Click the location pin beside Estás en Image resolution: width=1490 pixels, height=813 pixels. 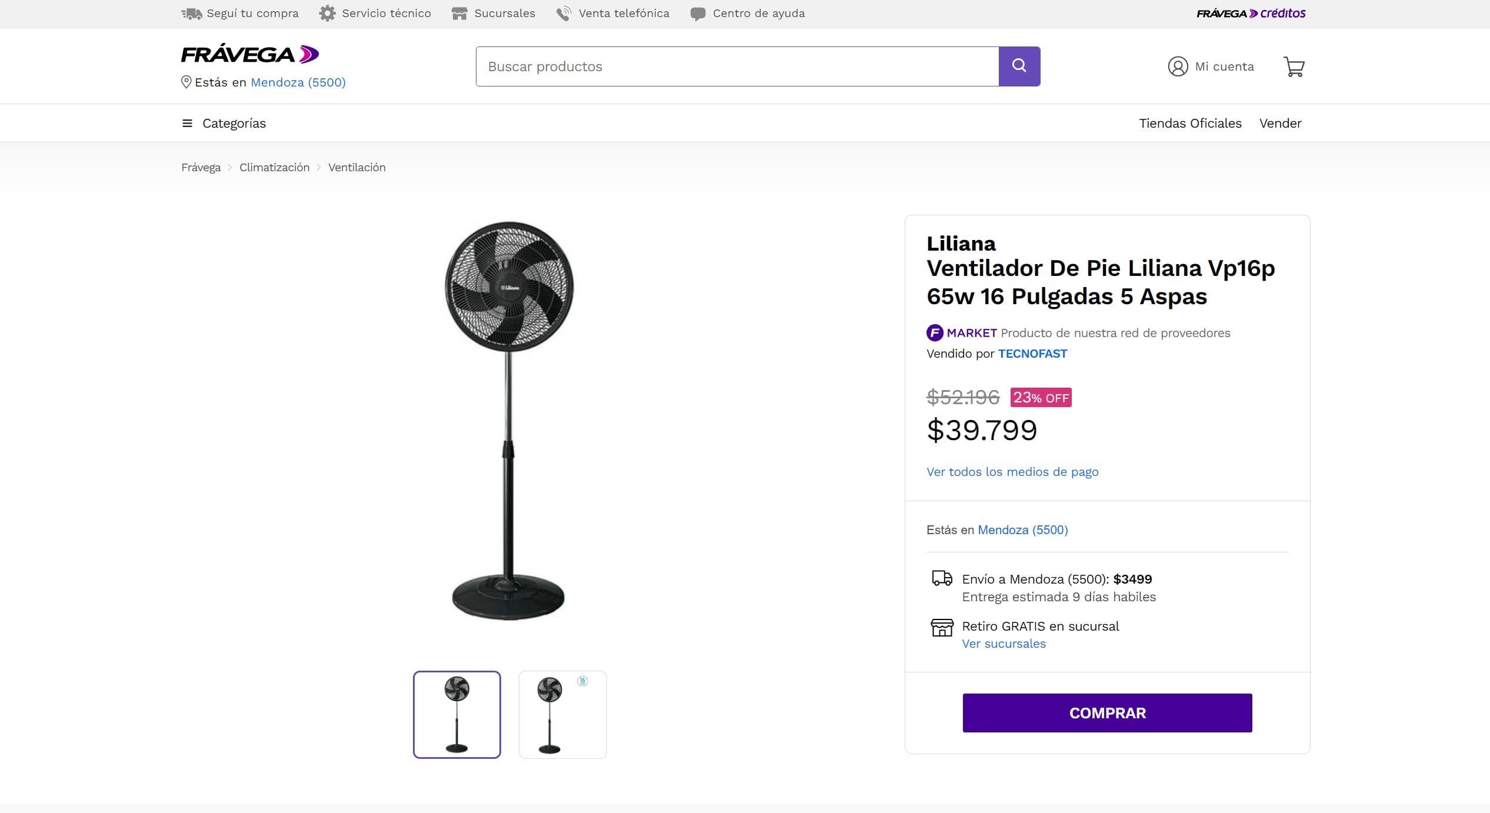(x=185, y=81)
